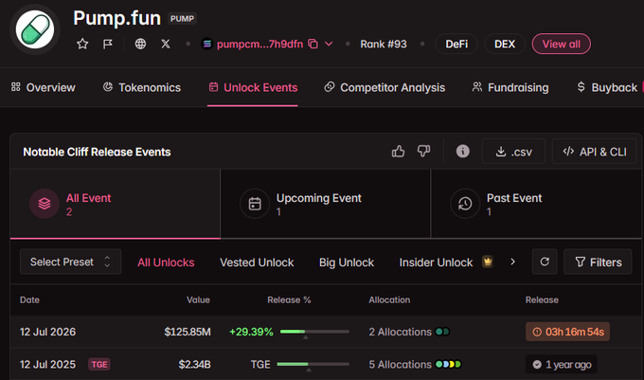Viewport: 644px width, 380px height.
Task: Refresh the unlock events list
Action: click(x=545, y=262)
